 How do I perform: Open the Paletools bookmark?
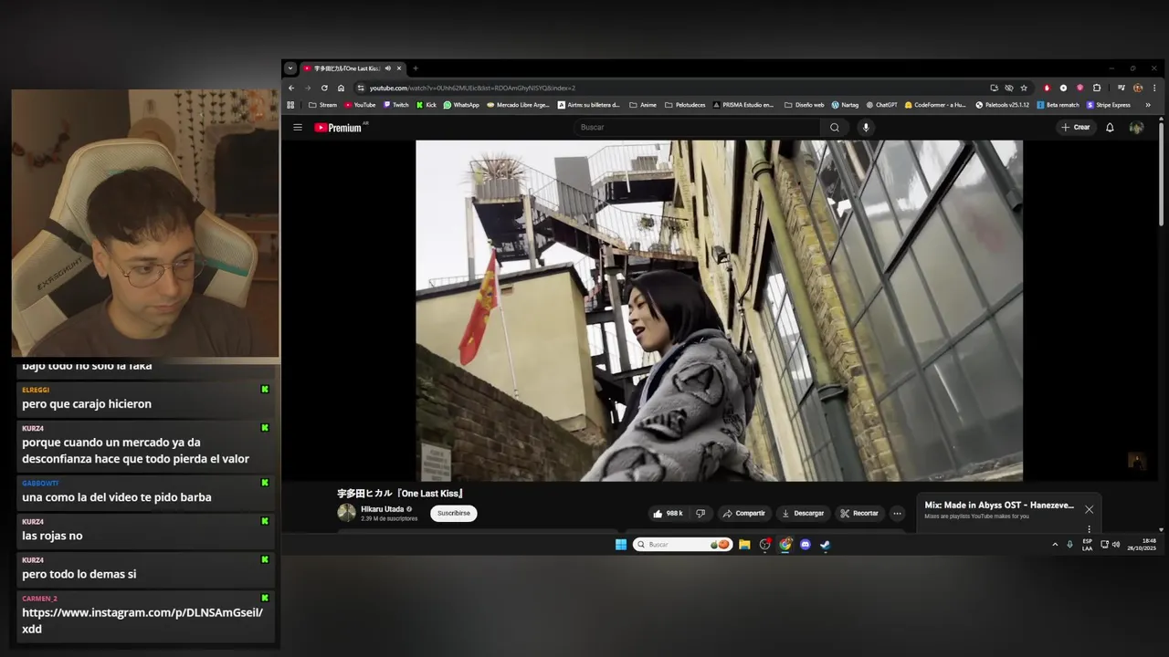click(1002, 105)
